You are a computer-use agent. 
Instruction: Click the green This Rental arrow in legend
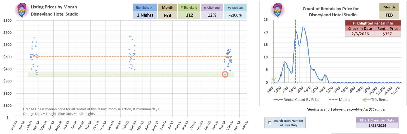coord(366,100)
